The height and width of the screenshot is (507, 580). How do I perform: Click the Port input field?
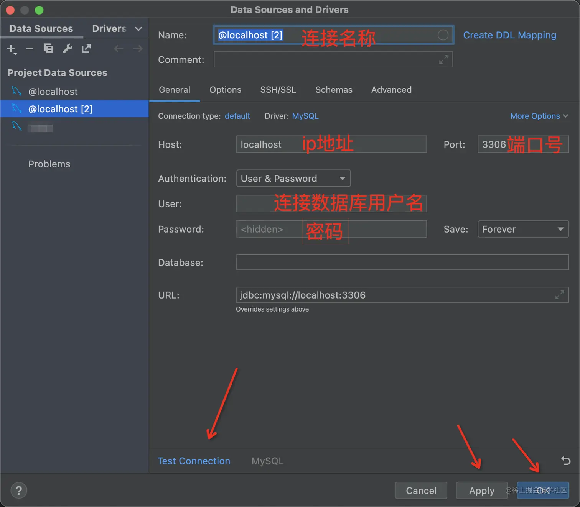(x=523, y=144)
